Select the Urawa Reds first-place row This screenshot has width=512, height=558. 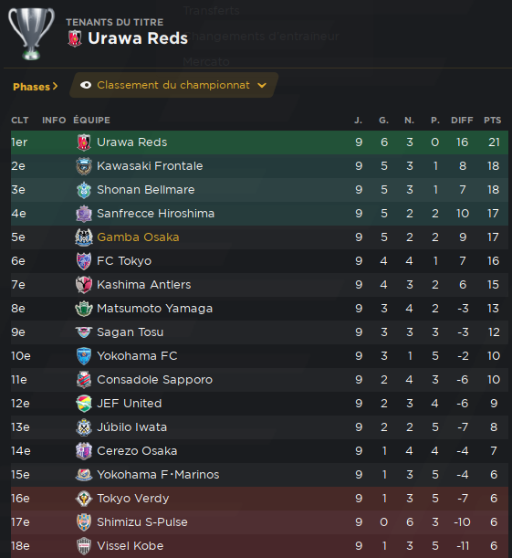[x=259, y=142]
